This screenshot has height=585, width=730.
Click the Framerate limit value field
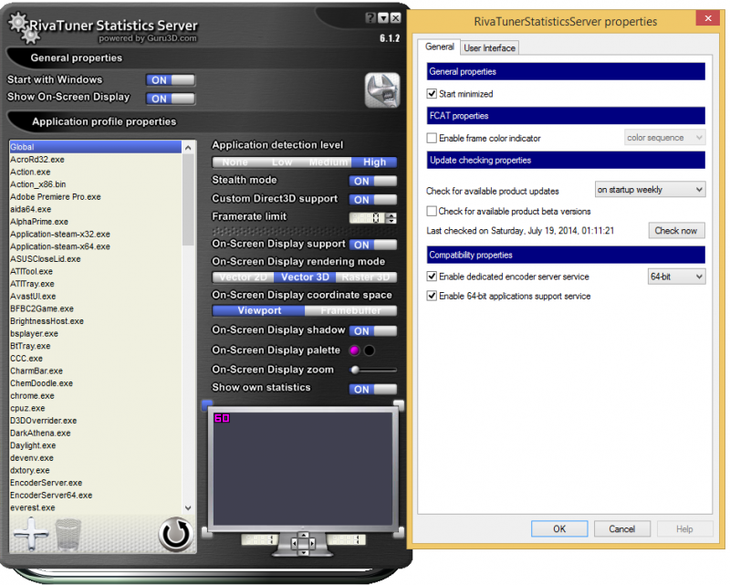pyautogui.click(x=368, y=217)
